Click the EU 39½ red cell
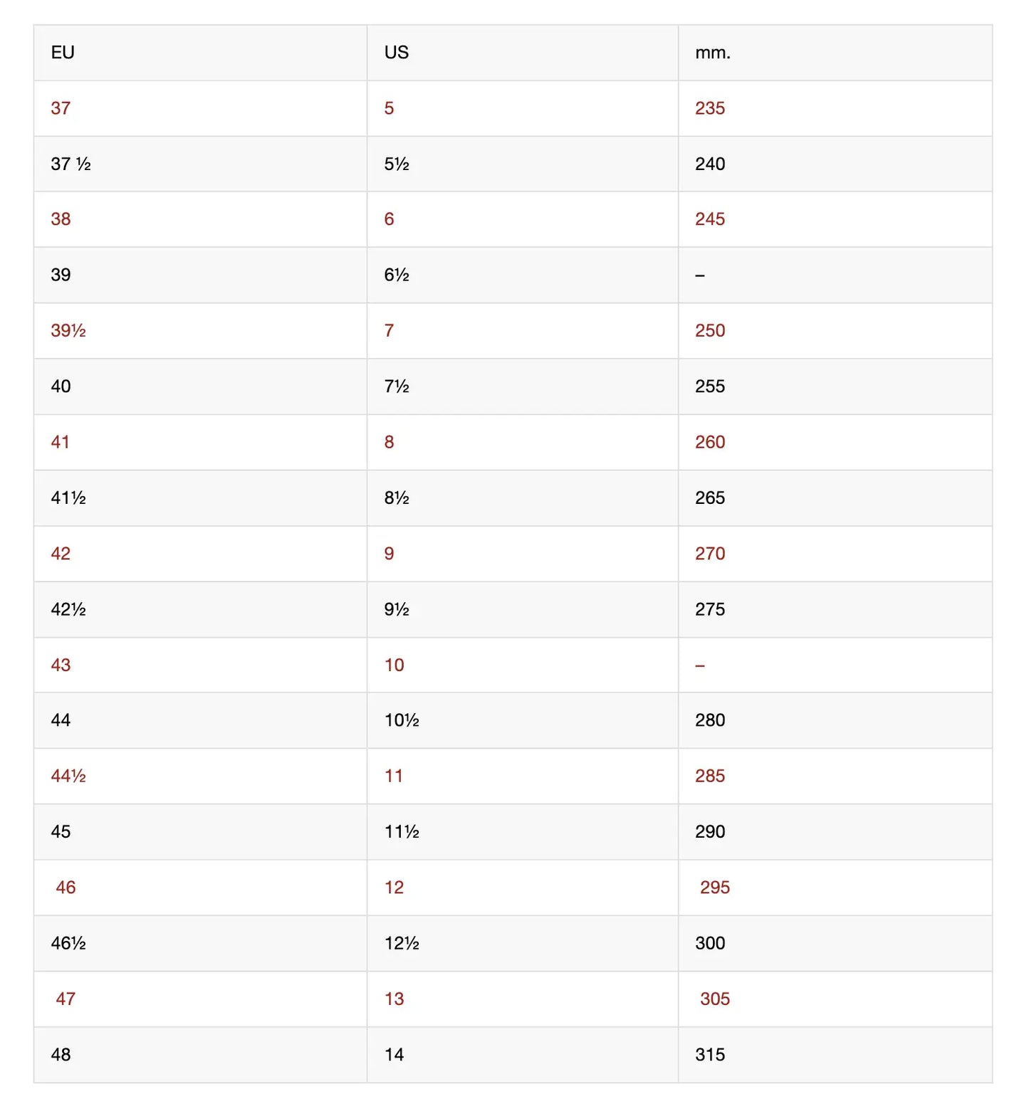Image resolution: width=1029 pixels, height=1111 pixels. [x=68, y=331]
